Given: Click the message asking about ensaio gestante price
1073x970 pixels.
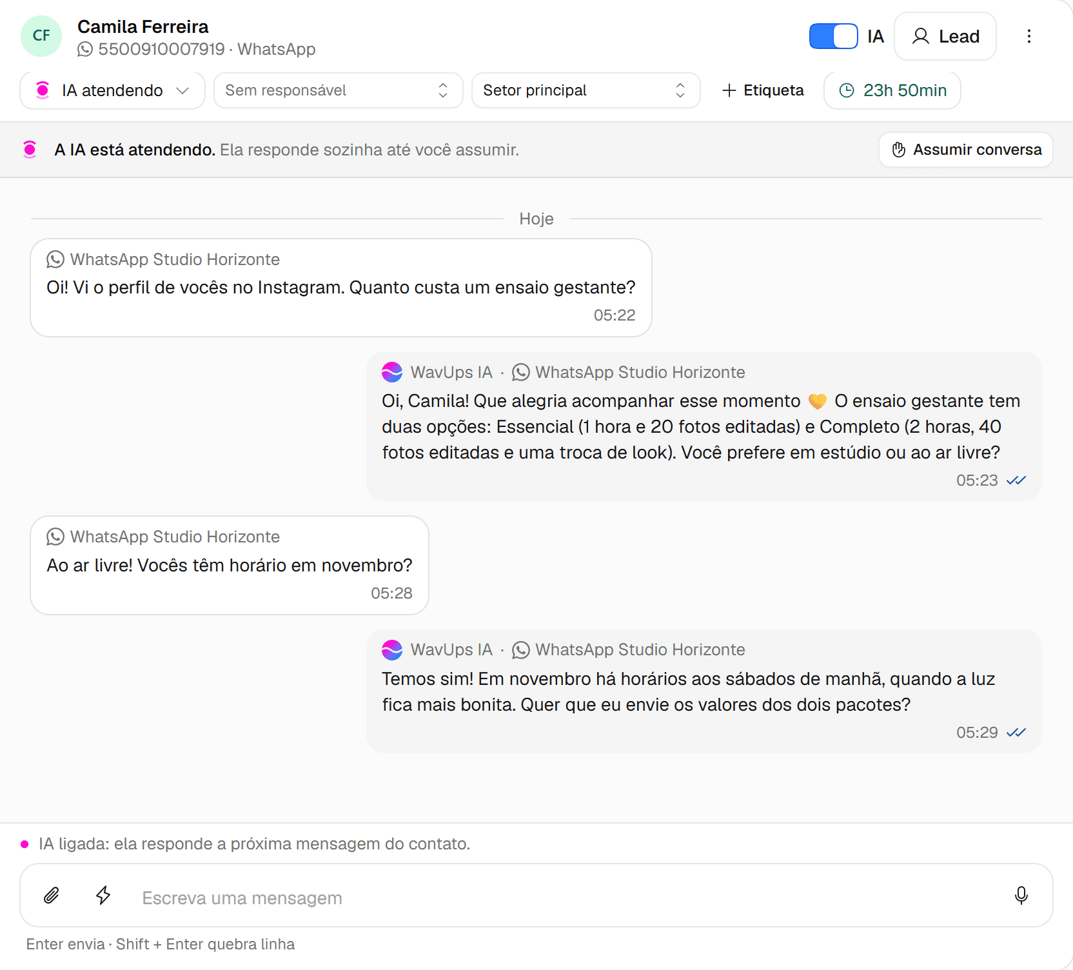Looking at the screenshot, I should pyautogui.click(x=341, y=288).
